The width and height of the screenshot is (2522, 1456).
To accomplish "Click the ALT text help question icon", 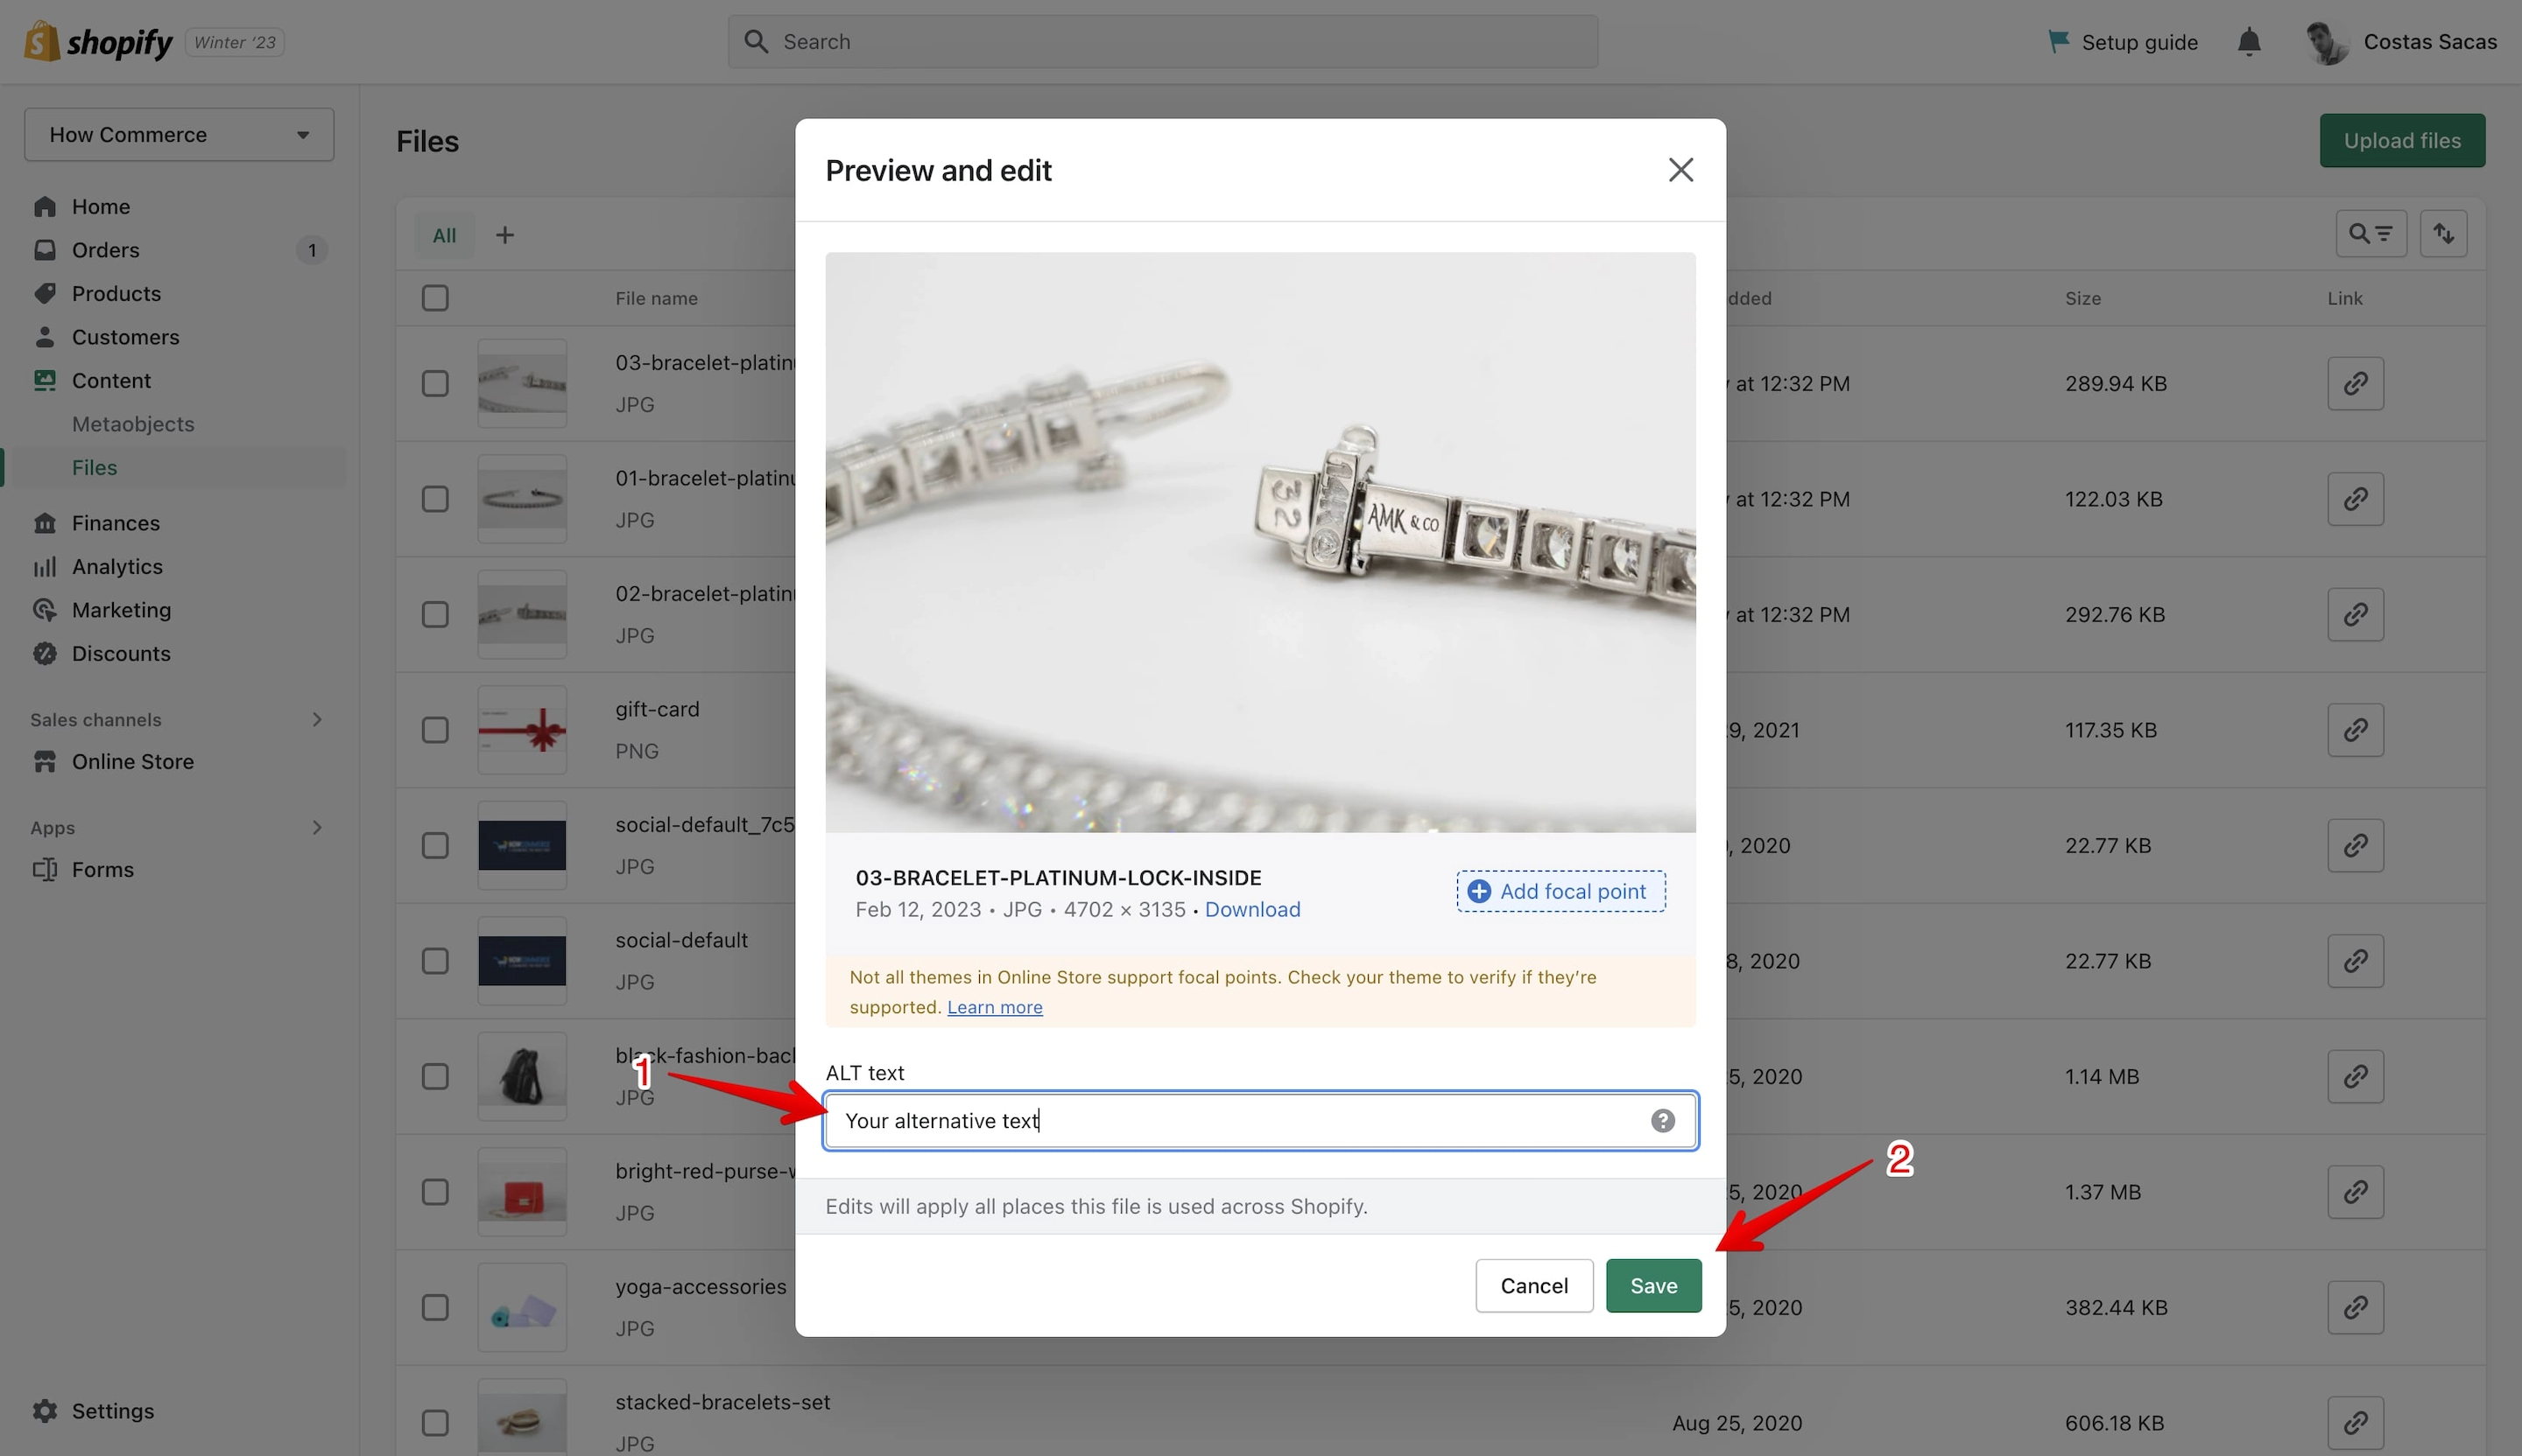I will [x=1662, y=1120].
